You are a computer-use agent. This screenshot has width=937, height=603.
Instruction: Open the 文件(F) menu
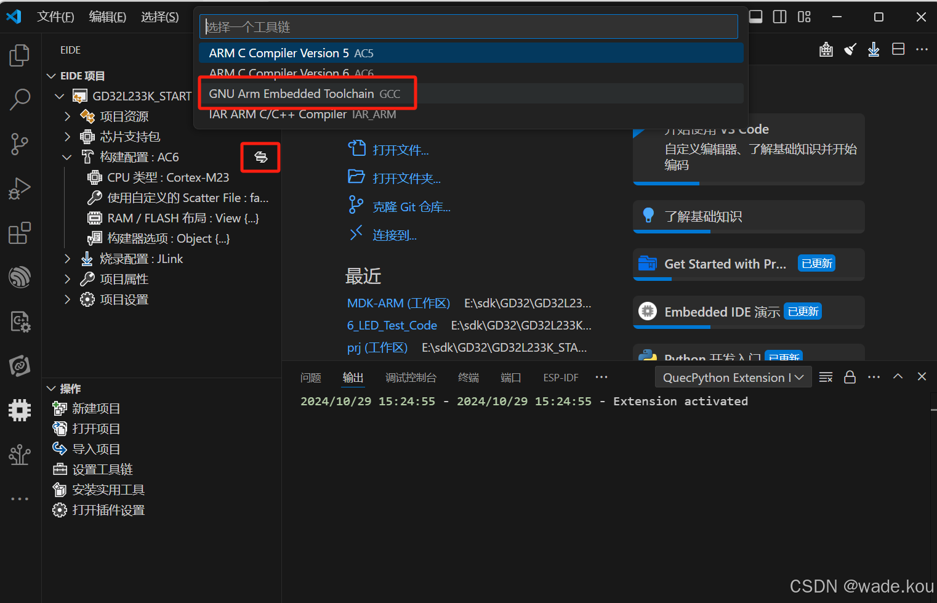coord(55,17)
